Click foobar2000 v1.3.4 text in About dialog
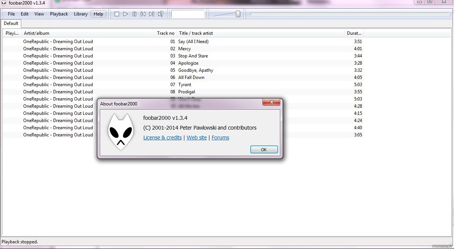Viewport: 454px width, 249px height. (x=165, y=118)
